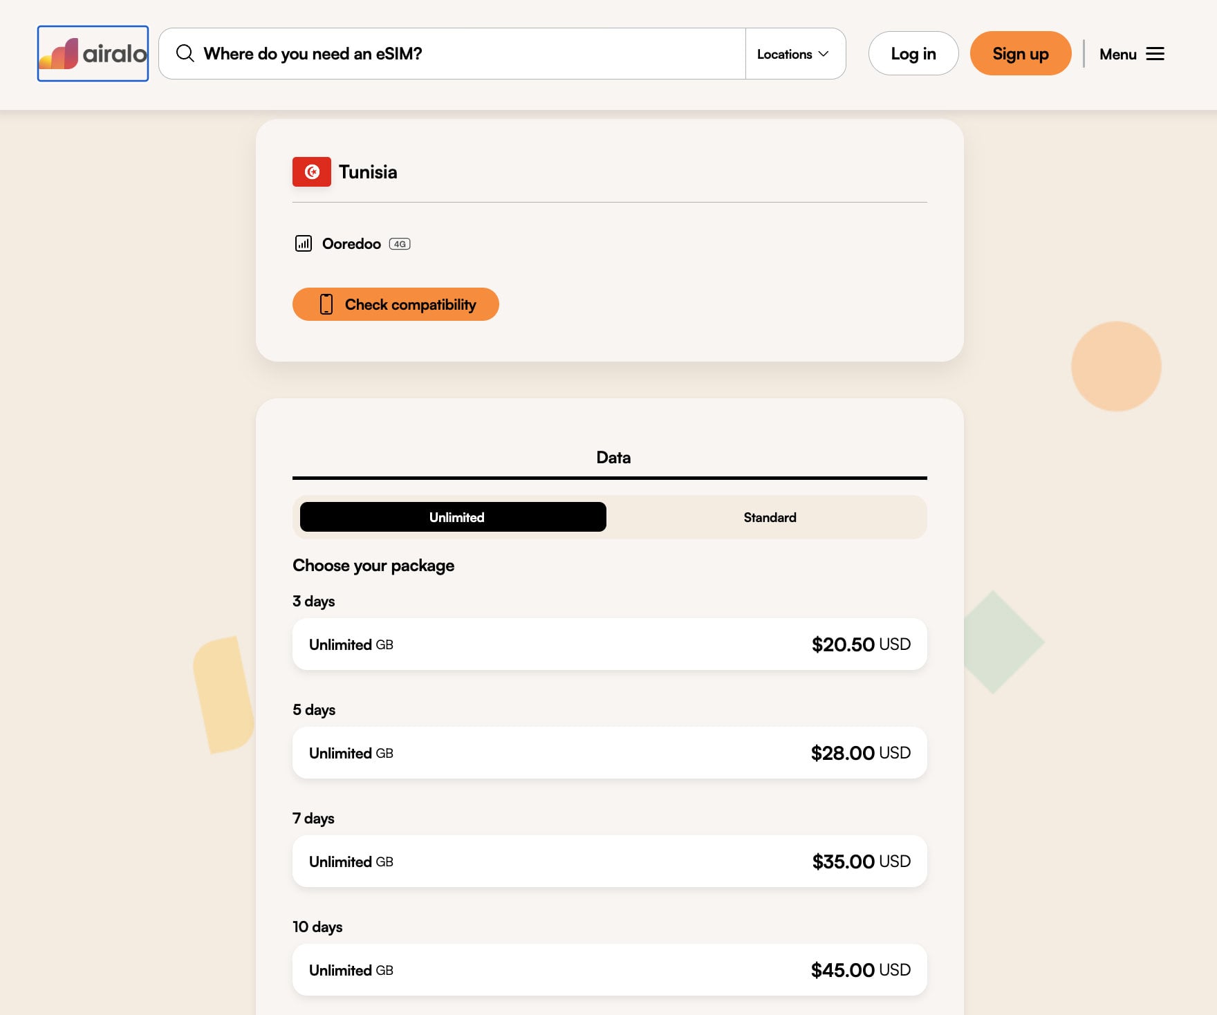Click the Check compatibility button
The height and width of the screenshot is (1015, 1217).
396,304
